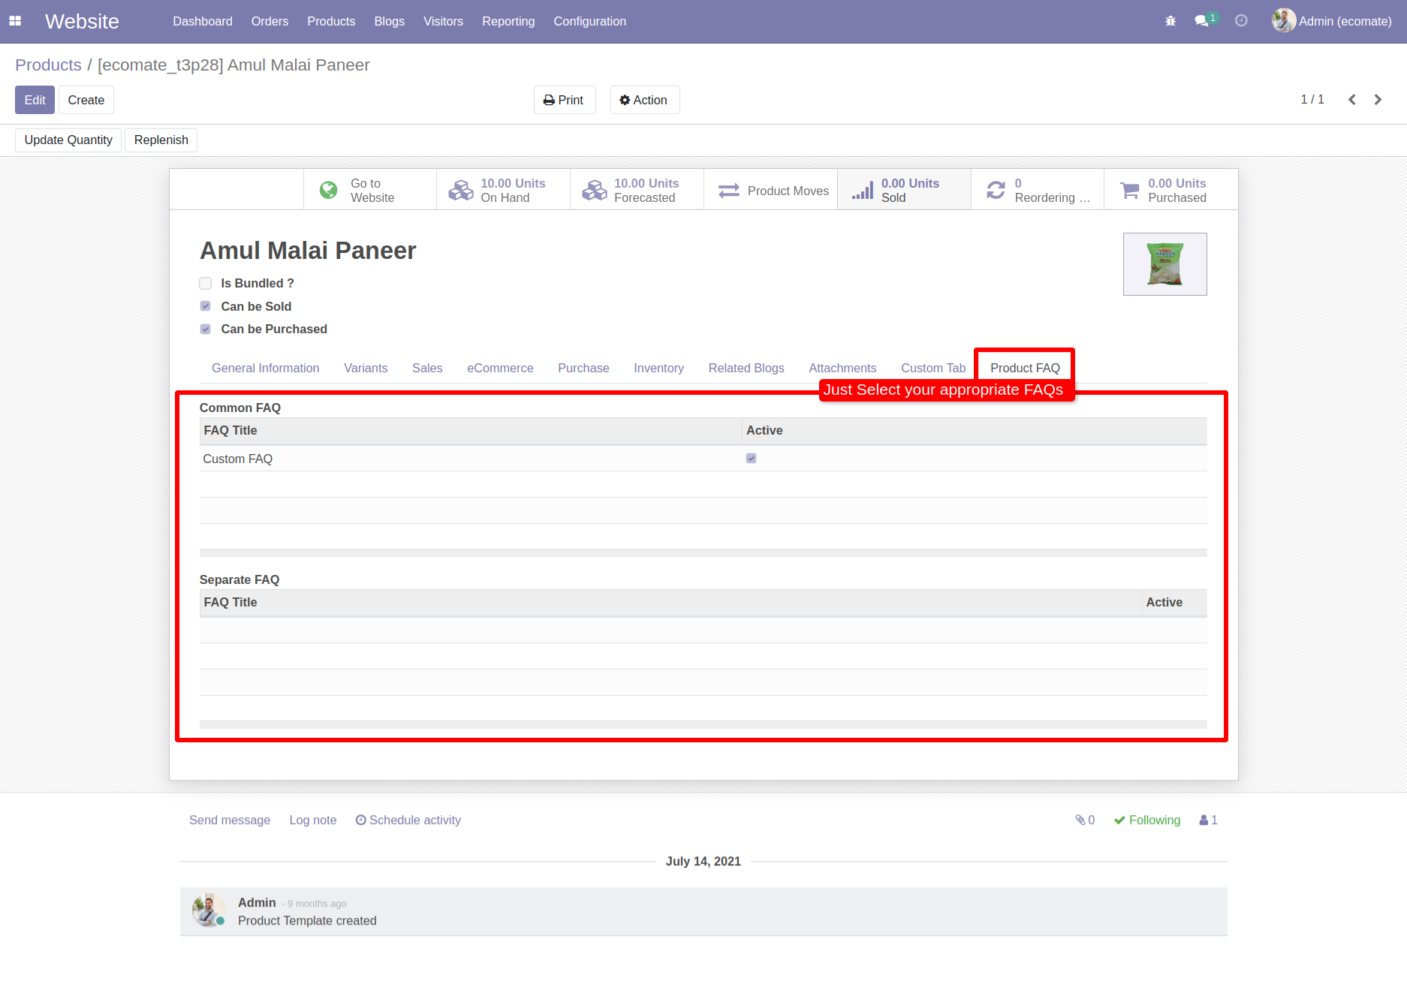Switch to General Information tab
The width and height of the screenshot is (1407, 984).
point(265,368)
